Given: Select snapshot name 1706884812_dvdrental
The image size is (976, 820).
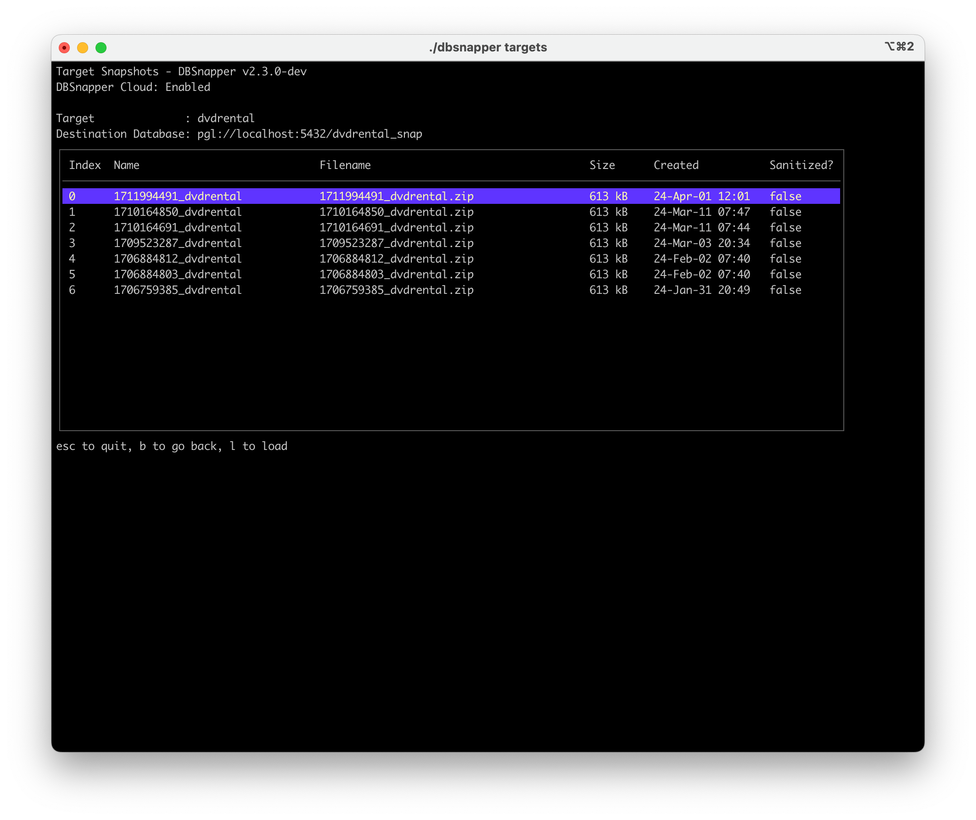Looking at the screenshot, I should [178, 258].
